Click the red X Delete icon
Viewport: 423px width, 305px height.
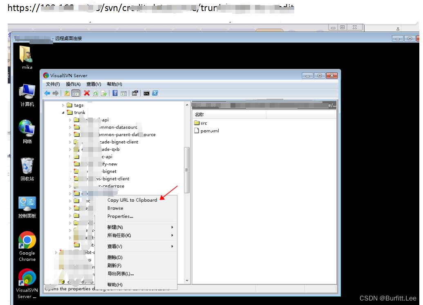87,93
